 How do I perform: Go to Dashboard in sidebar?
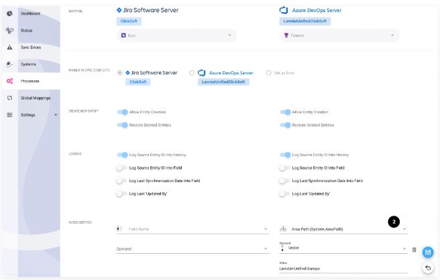click(30, 13)
